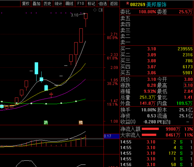Click 买五 price 3.06
This screenshot has width=194, height=167.
click(152, 73)
